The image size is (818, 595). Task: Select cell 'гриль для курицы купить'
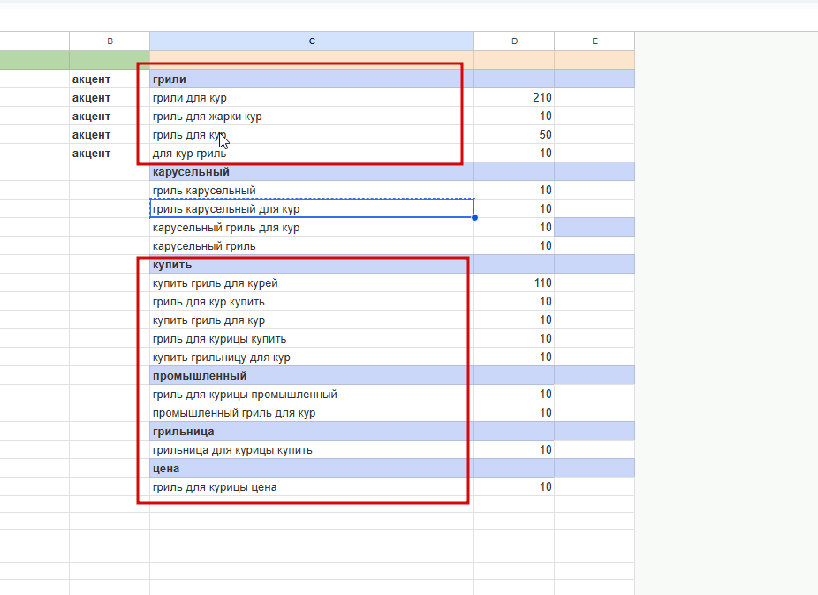312,339
